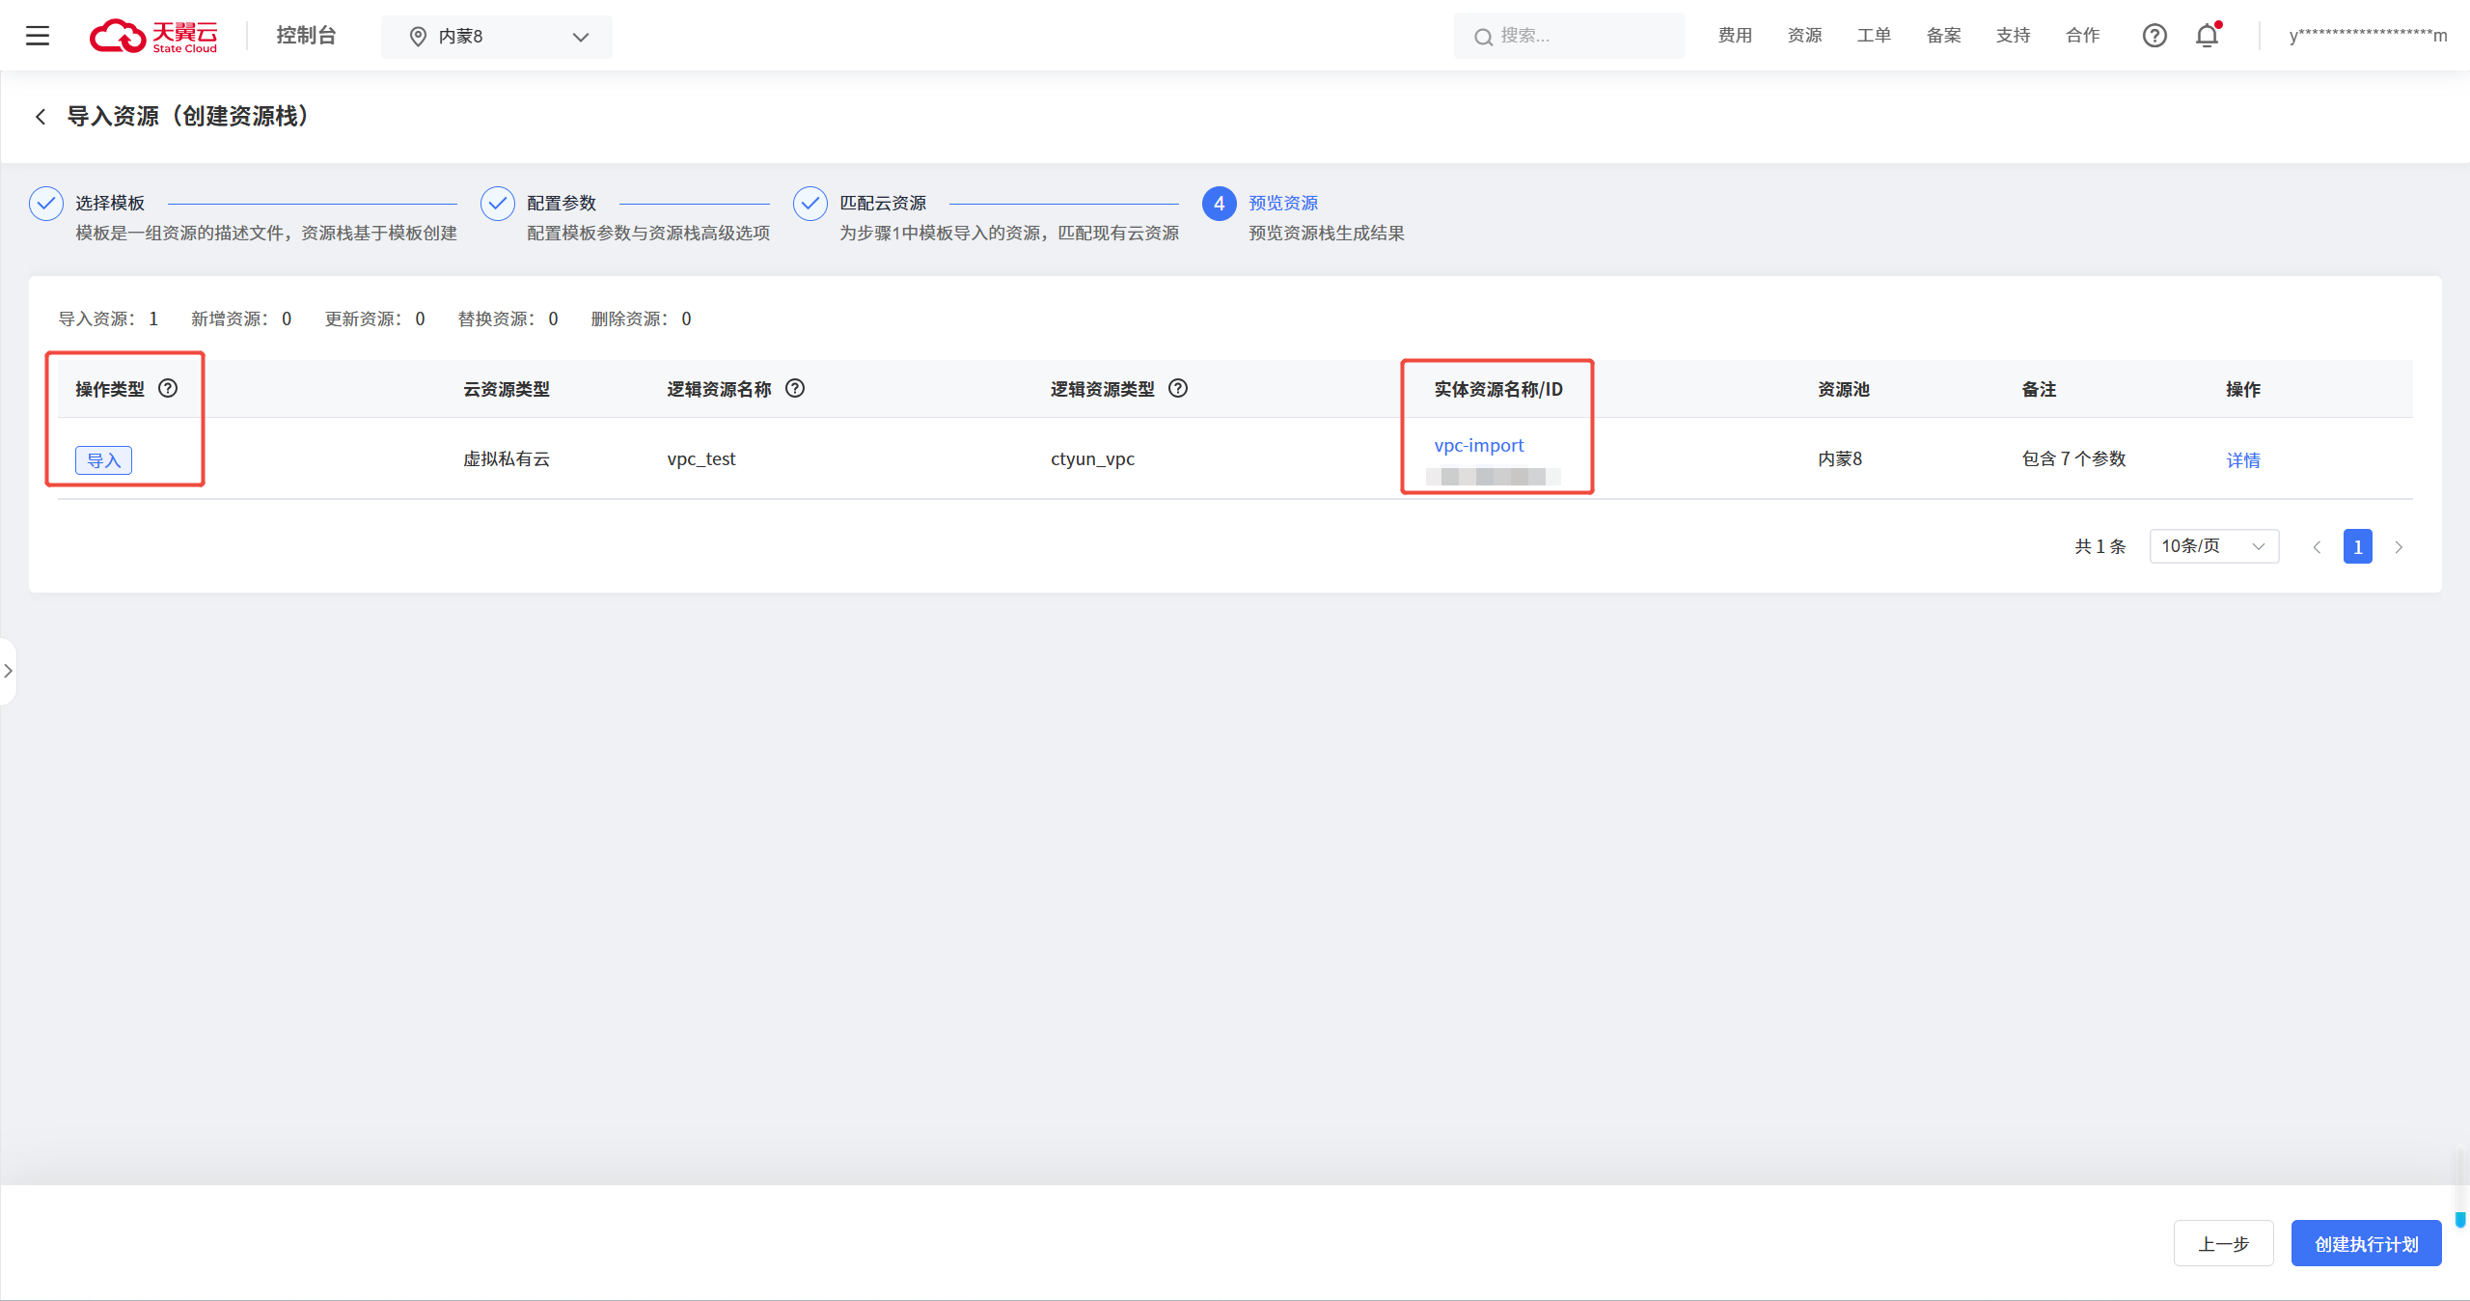Image resolution: width=2470 pixels, height=1301 pixels.
Task: Click the 创建执行计划 button
Action: coord(2366,1244)
